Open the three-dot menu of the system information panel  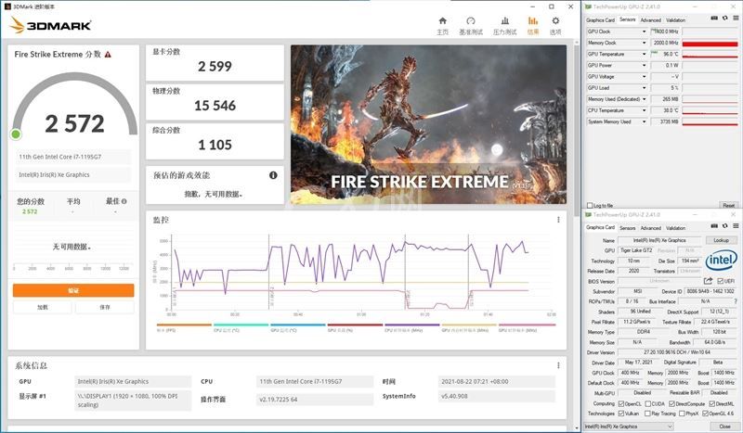pyautogui.click(x=558, y=365)
